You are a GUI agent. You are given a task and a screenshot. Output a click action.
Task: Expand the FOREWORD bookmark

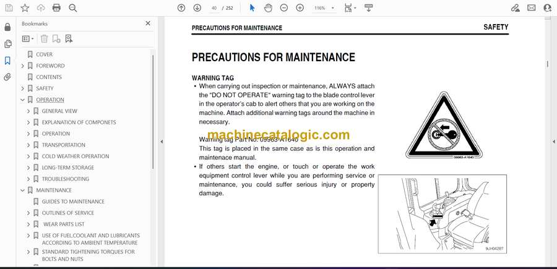(x=23, y=66)
